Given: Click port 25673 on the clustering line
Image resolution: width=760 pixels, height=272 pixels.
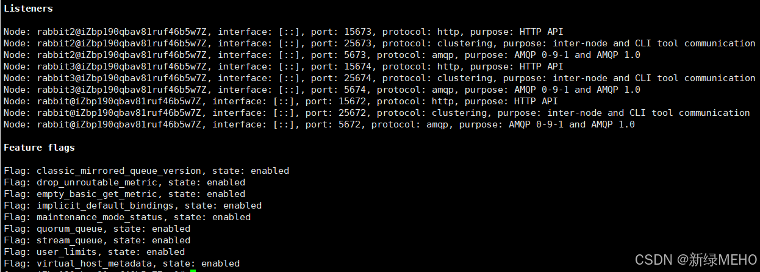Looking at the screenshot, I should point(358,43).
